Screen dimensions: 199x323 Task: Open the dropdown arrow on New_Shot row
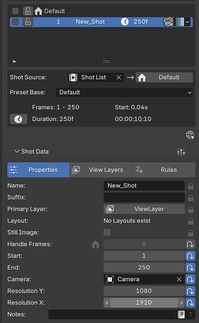point(187,22)
